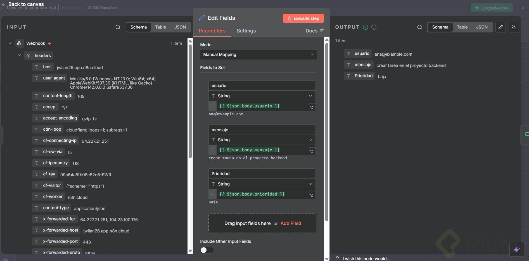
Task: Click the expression icon beside the Prioridad value
Action: click(x=312, y=195)
